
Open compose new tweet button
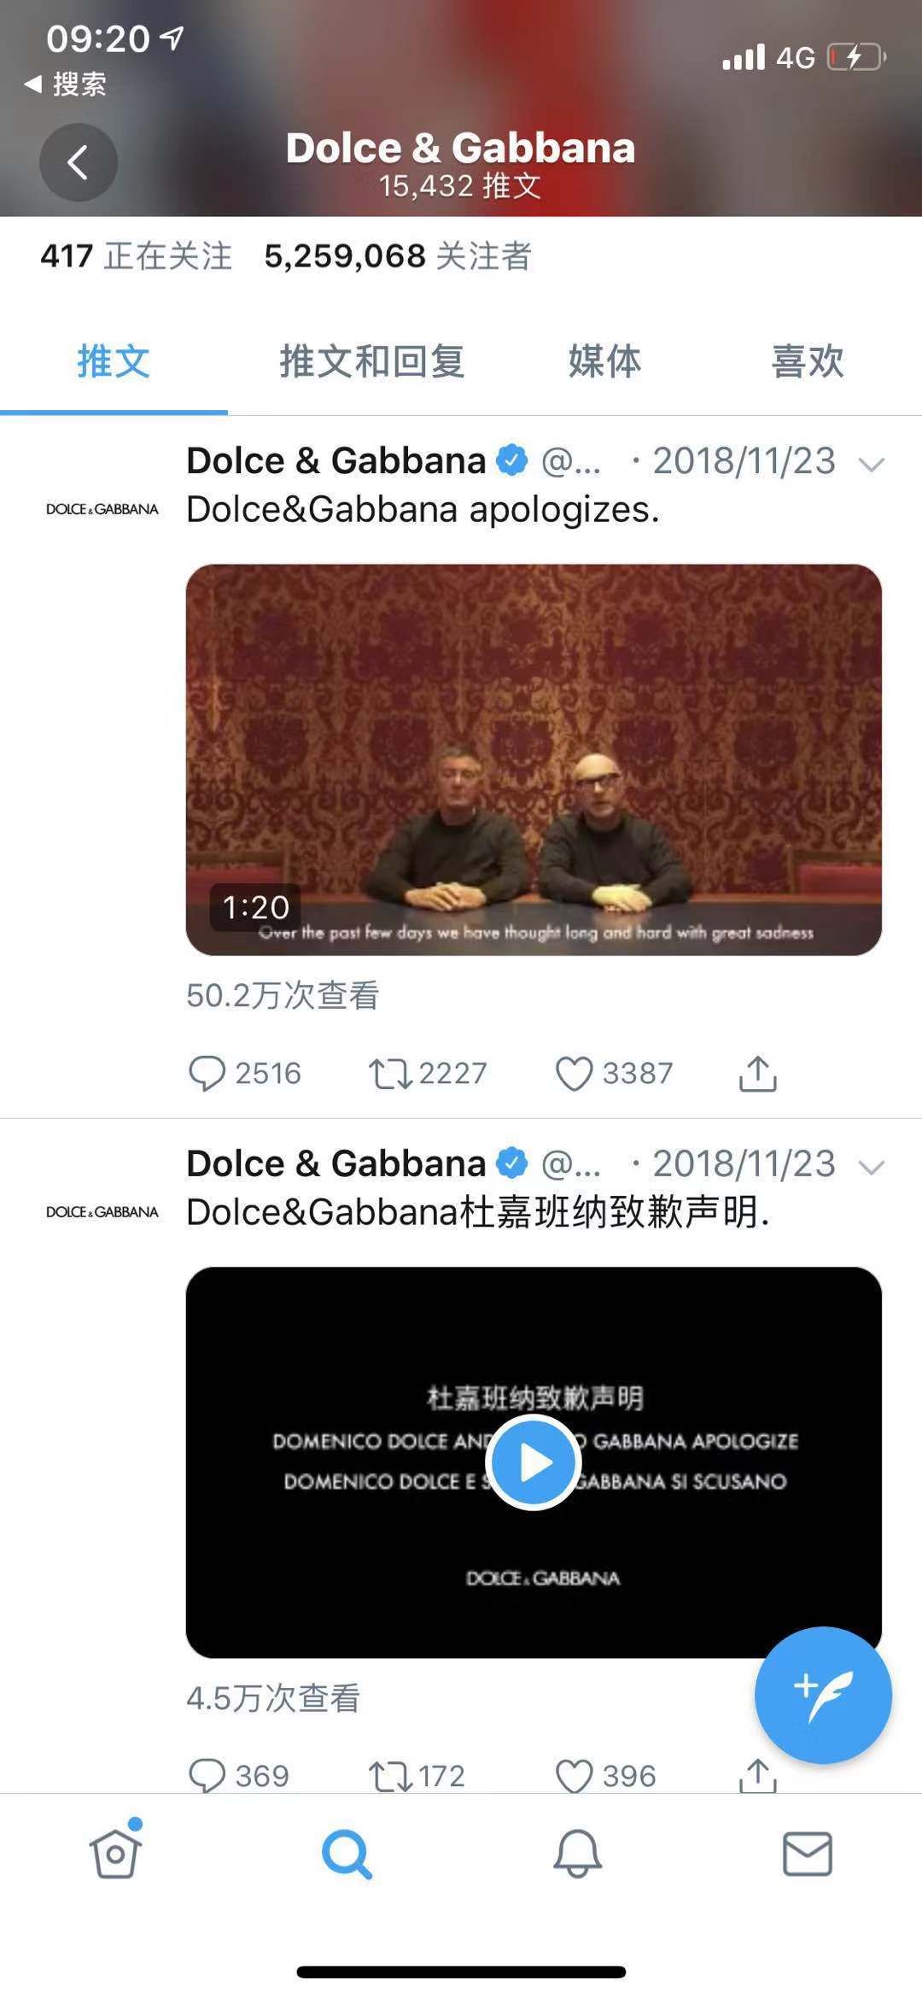[823, 1695]
